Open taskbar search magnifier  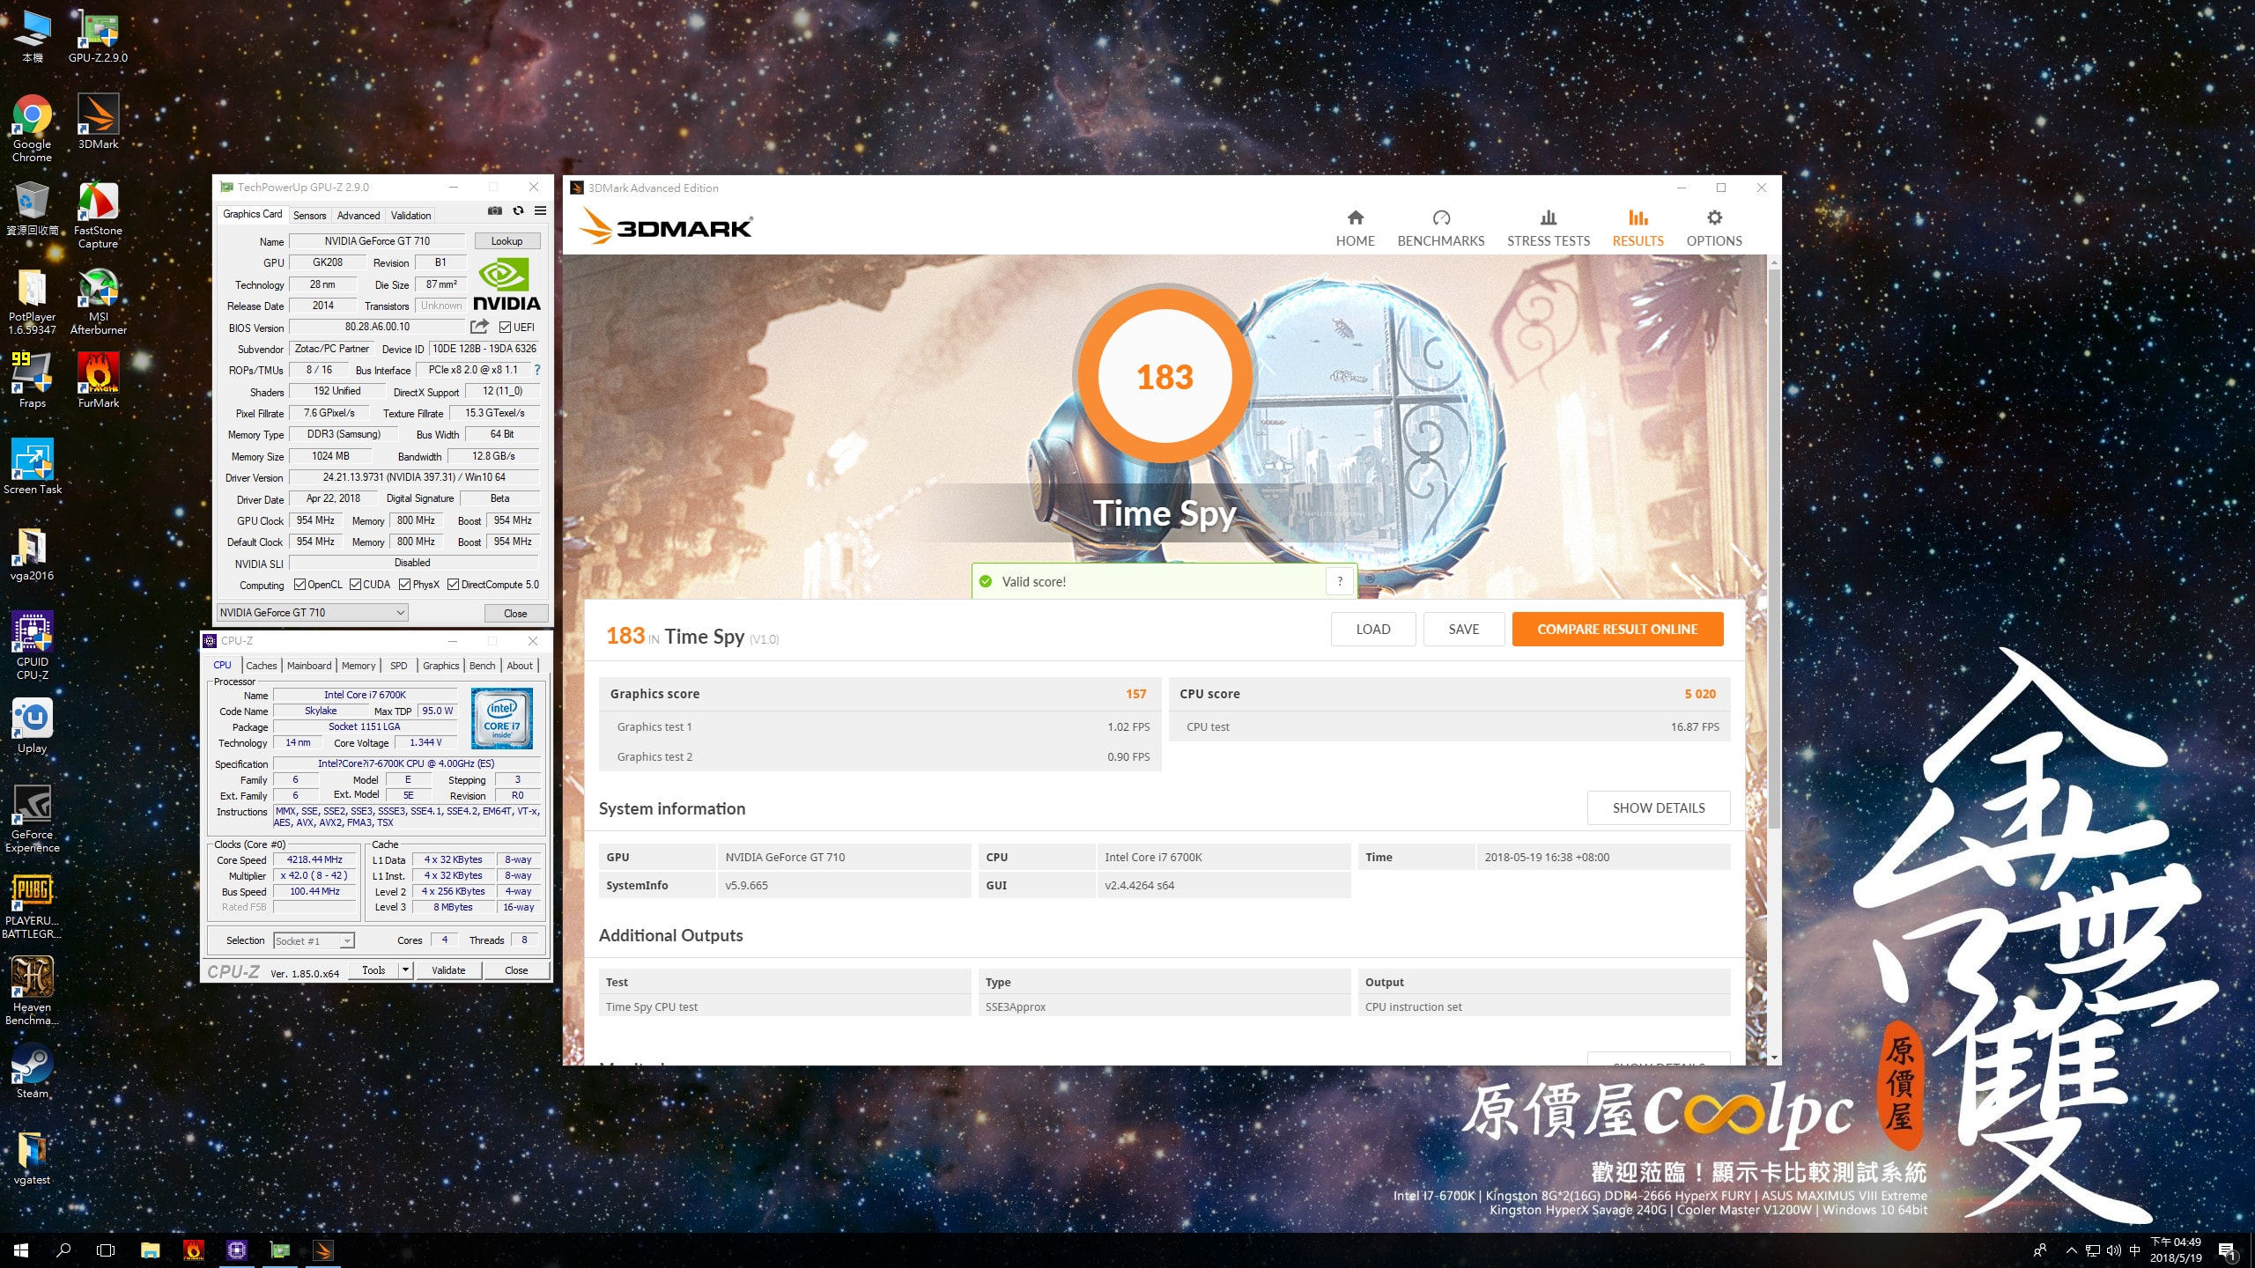63,1250
